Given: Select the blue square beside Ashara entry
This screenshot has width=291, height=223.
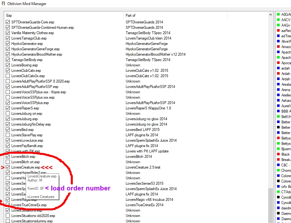Looking at the screenshot, I should click(x=278, y=100).
